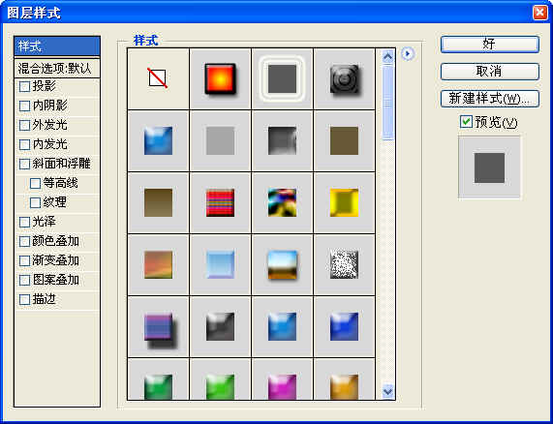
Task: Select the no-style swatch with red slash
Action: point(158,78)
